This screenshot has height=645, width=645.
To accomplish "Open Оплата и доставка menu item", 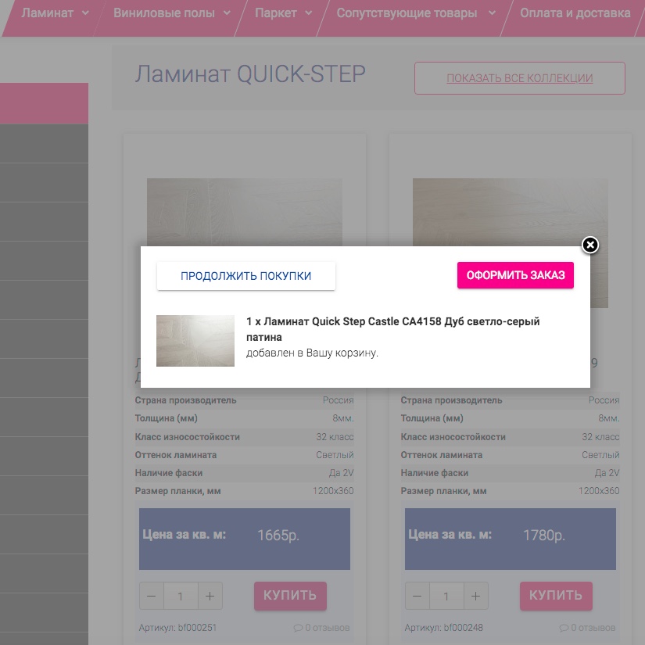I will 575,13.
